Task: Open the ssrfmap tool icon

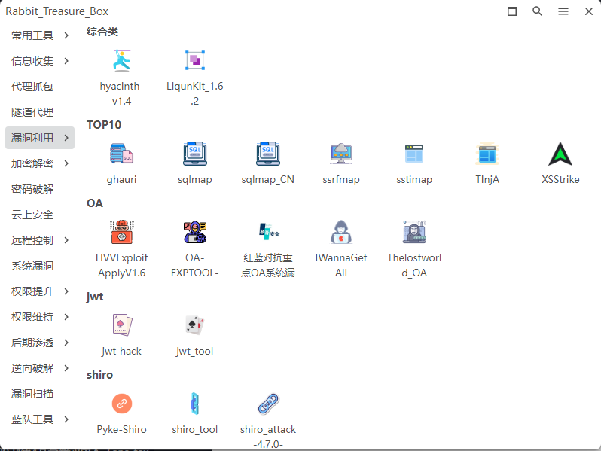Action: coord(341,154)
